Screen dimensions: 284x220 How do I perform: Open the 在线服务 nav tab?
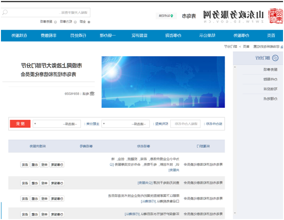(x=19, y=35)
